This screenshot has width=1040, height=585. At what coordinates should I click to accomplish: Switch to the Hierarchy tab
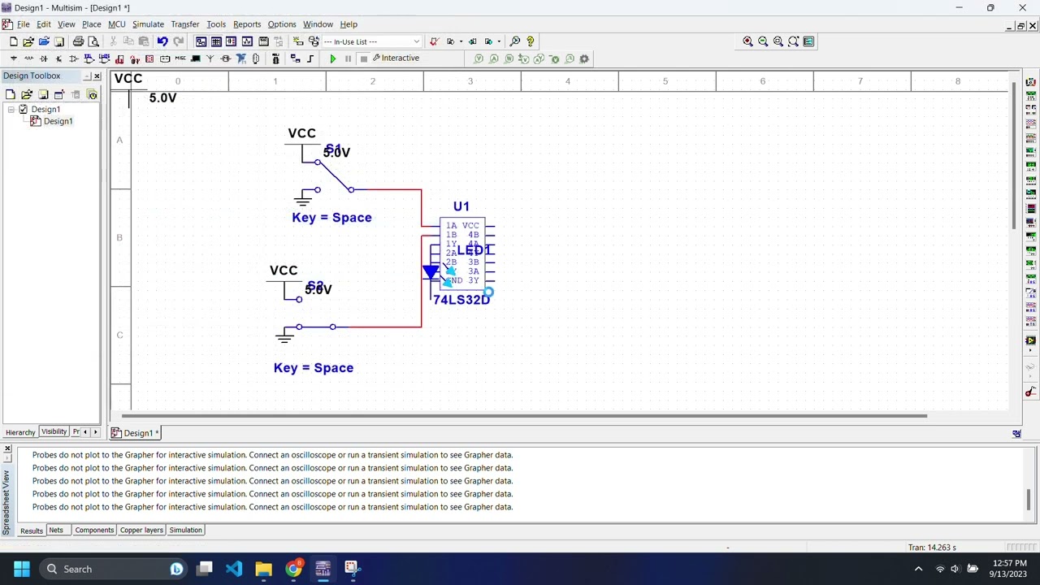[x=20, y=432]
